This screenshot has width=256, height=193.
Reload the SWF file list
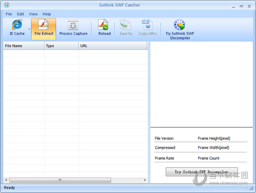105,27
